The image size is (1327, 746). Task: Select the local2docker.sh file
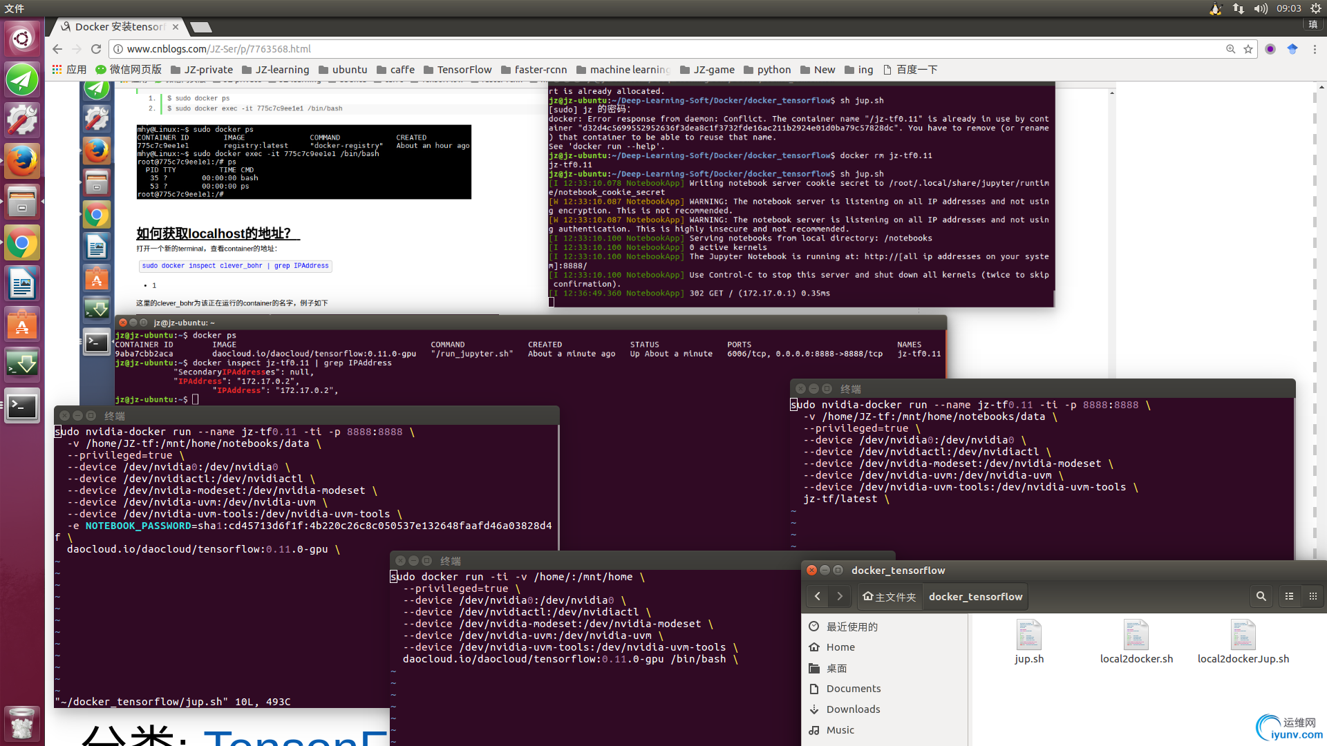pyautogui.click(x=1136, y=642)
